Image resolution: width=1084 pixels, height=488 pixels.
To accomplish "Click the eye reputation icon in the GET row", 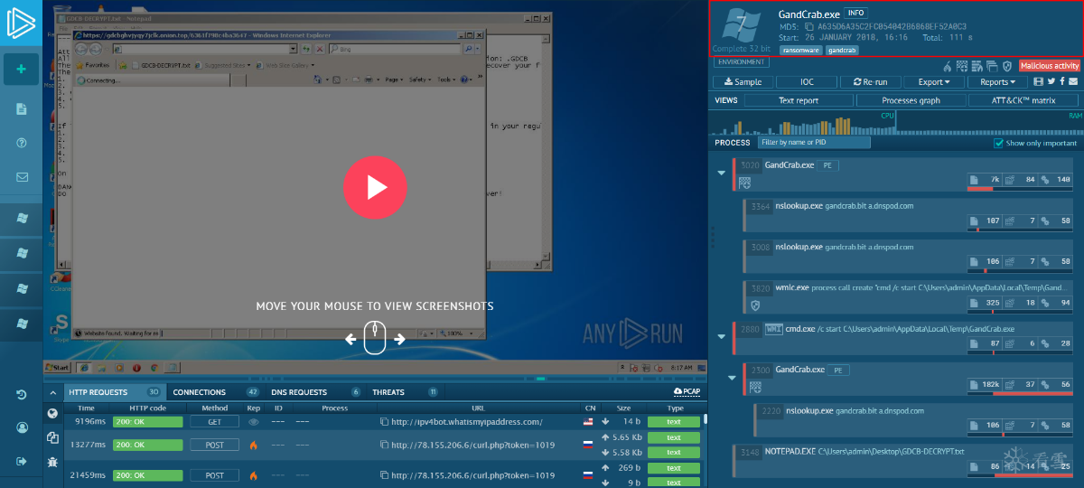I will pos(254,421).
